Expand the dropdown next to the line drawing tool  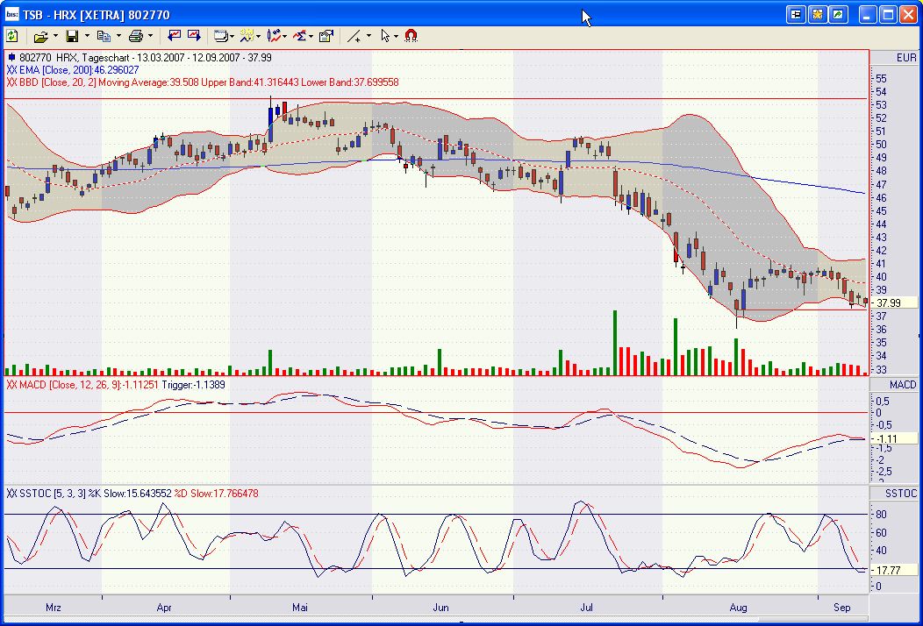pyautogui.click(x=367, y=36)
